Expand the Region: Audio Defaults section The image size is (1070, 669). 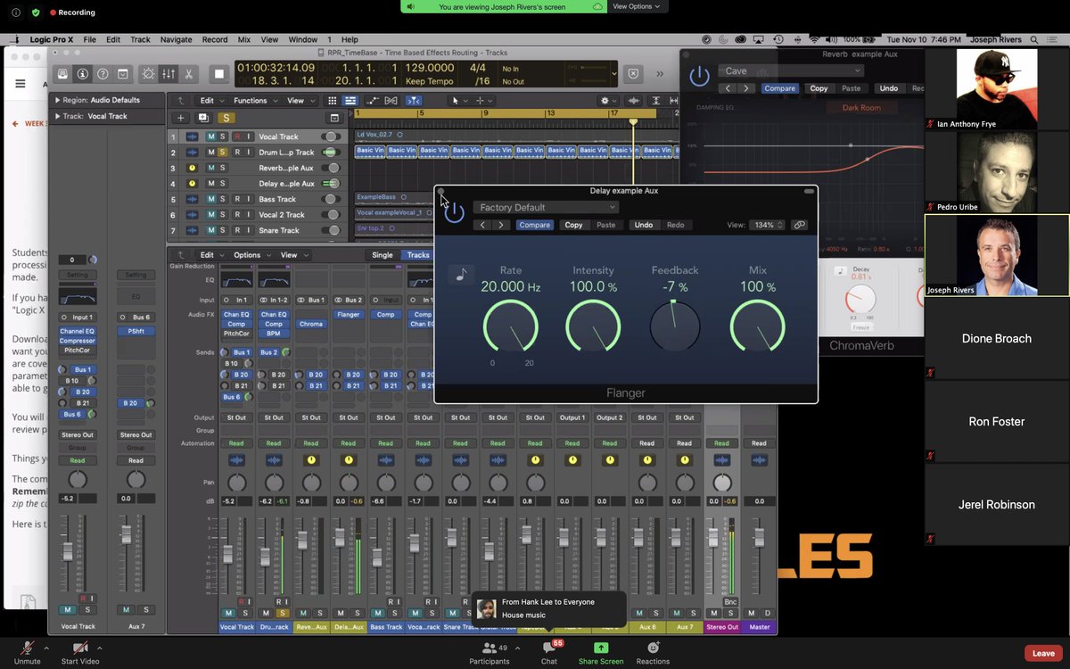58,100
